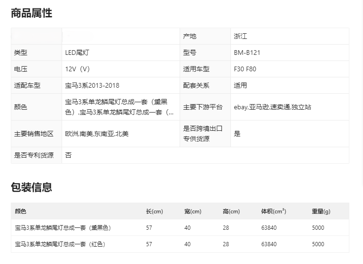The height and width of the screenshot is (264, 363).
Task: Click the F30 F80 applicable models value
Action: tap(245, 69)
